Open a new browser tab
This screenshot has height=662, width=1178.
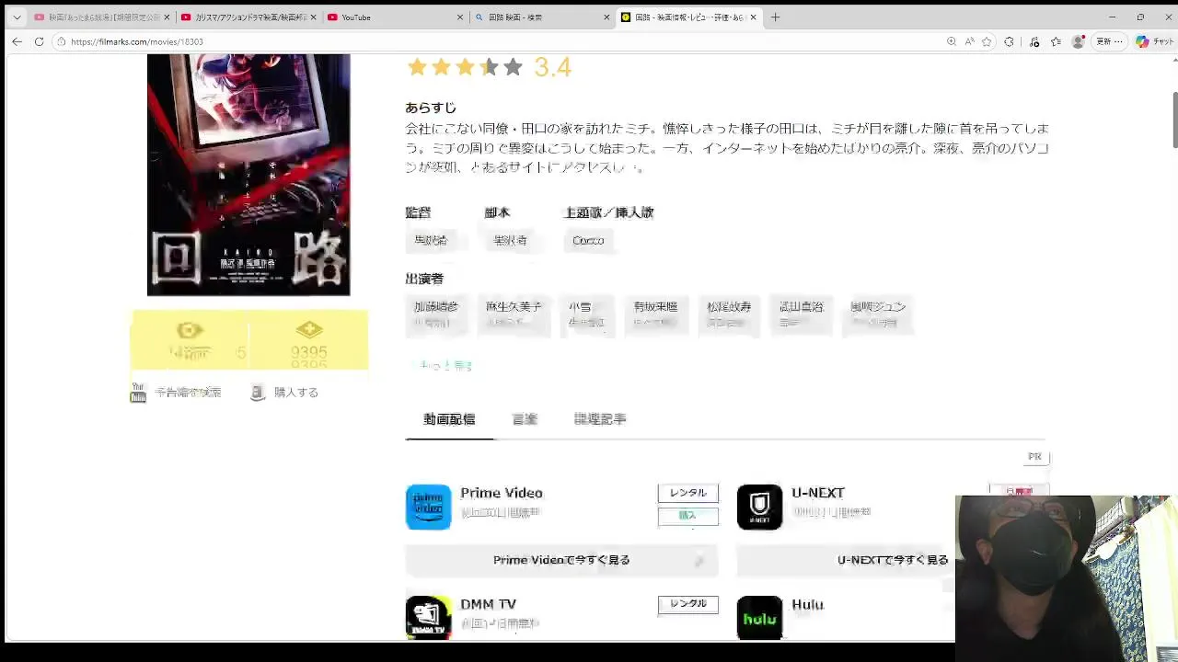coord(775,17)
